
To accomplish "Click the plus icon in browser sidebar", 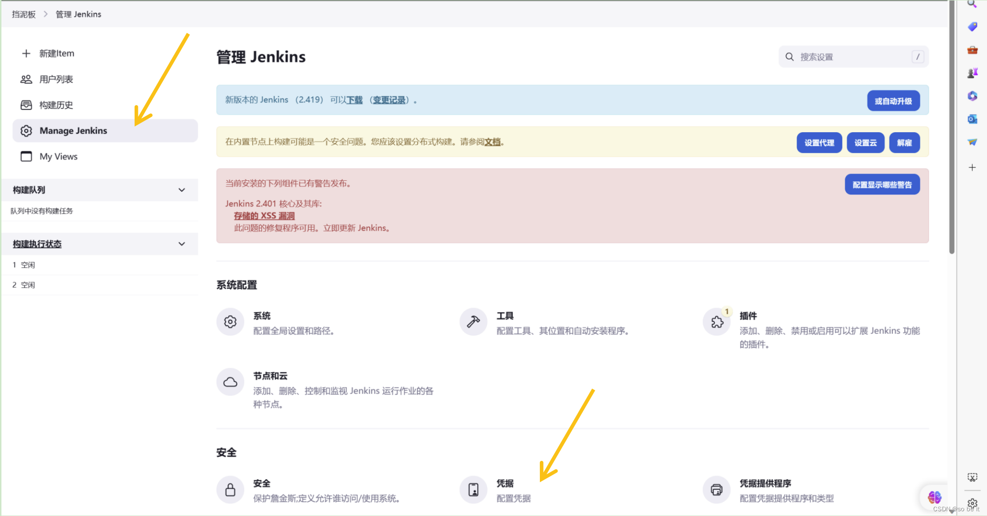I will [972, 167].
